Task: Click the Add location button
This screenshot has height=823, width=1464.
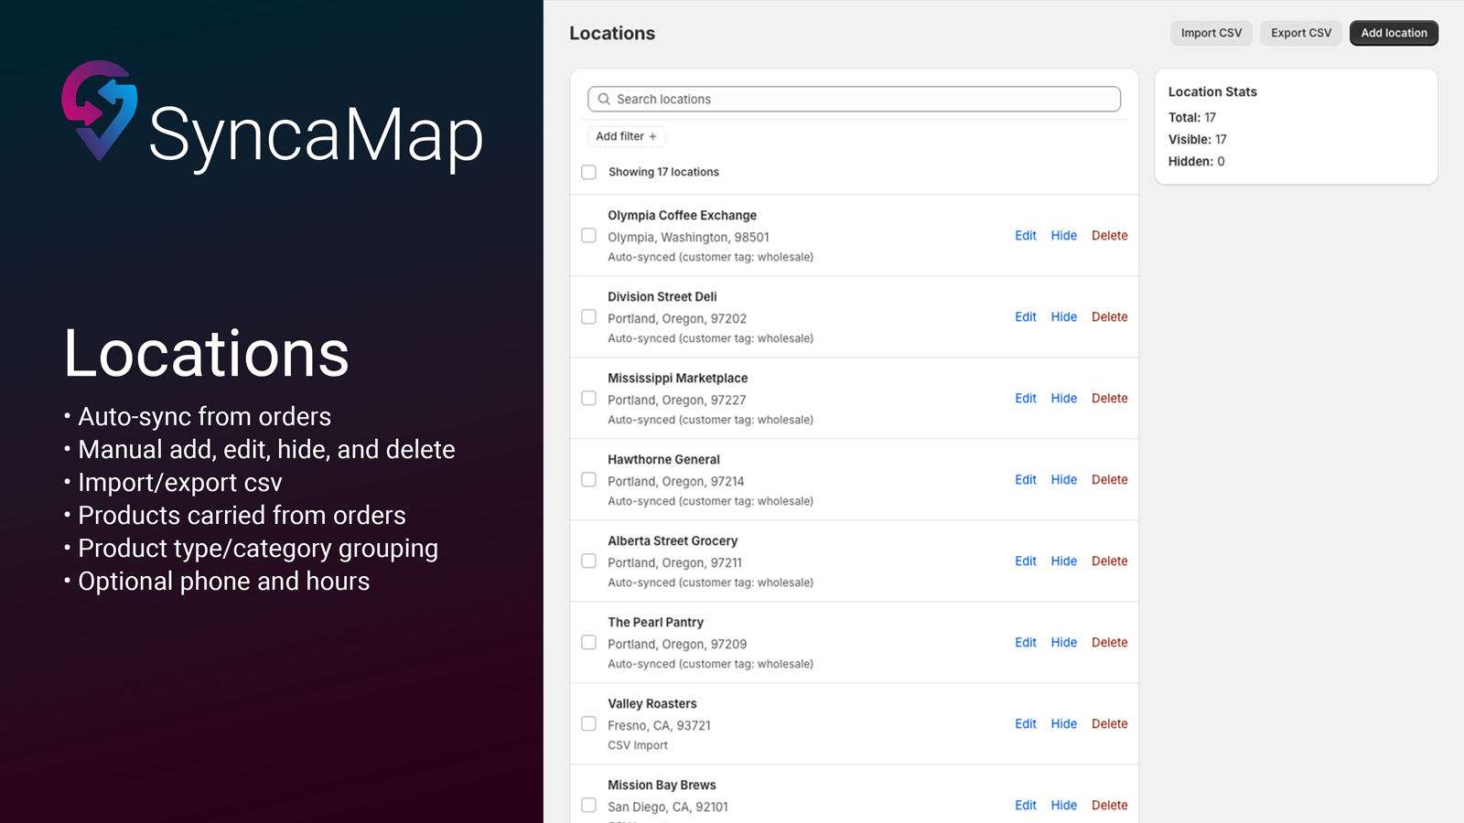Action: coord(1394,33)
